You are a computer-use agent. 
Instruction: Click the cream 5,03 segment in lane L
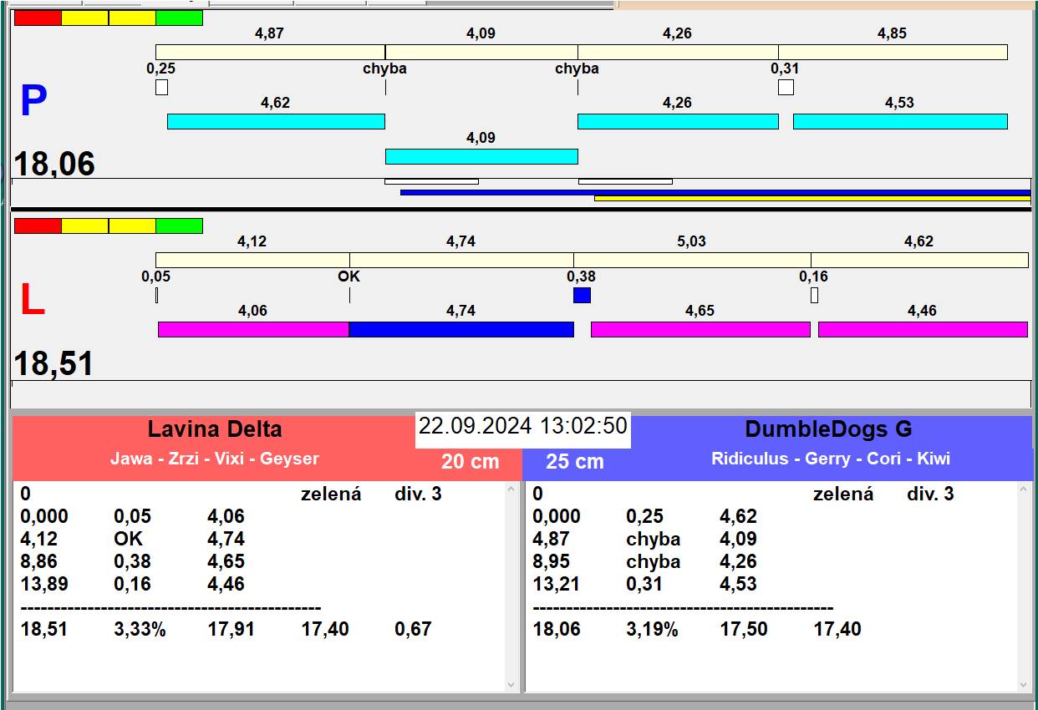point(692,260)
